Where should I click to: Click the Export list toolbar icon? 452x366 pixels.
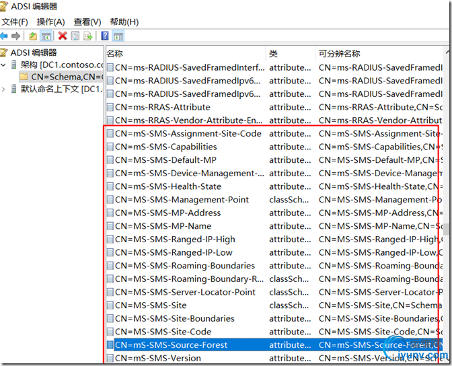tap(87, 36)
